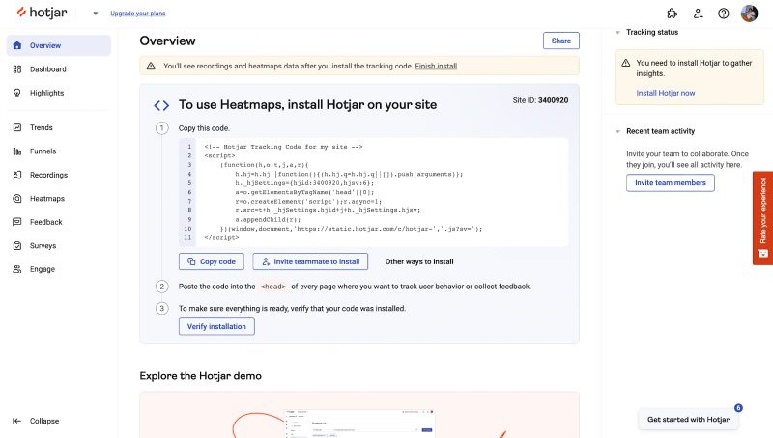Click the Install Hotjar now link

[x=666, y=93]
